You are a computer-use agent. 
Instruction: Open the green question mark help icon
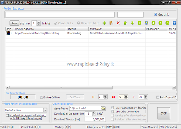coord(160,23)
